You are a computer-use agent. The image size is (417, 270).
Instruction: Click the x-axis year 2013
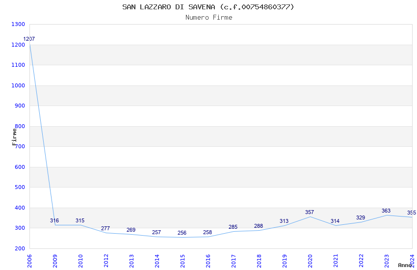(x=131, y=261)
